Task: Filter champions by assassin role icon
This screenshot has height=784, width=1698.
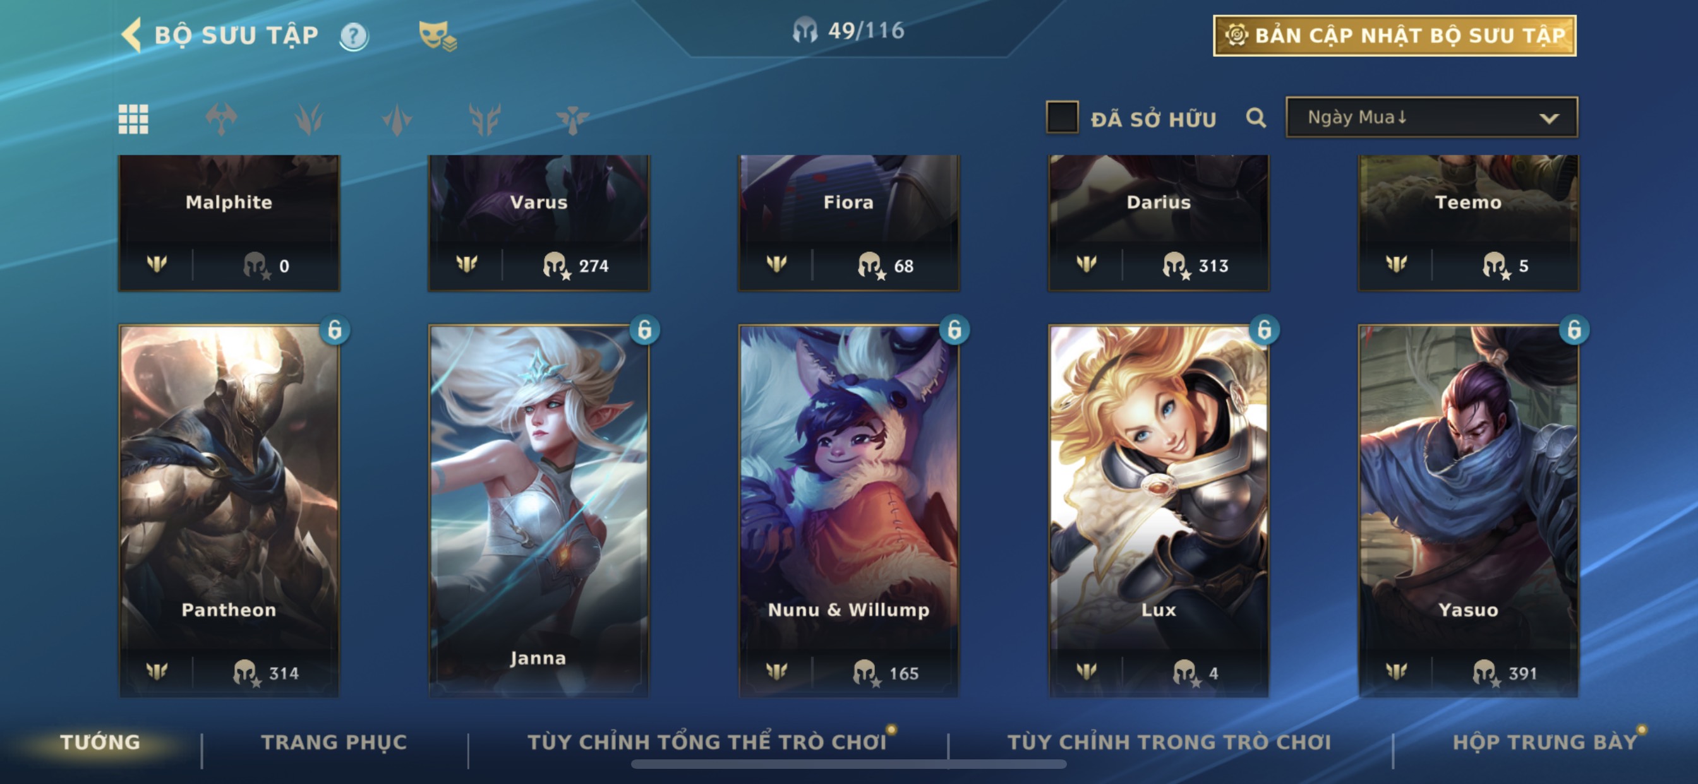Action: 397,119
